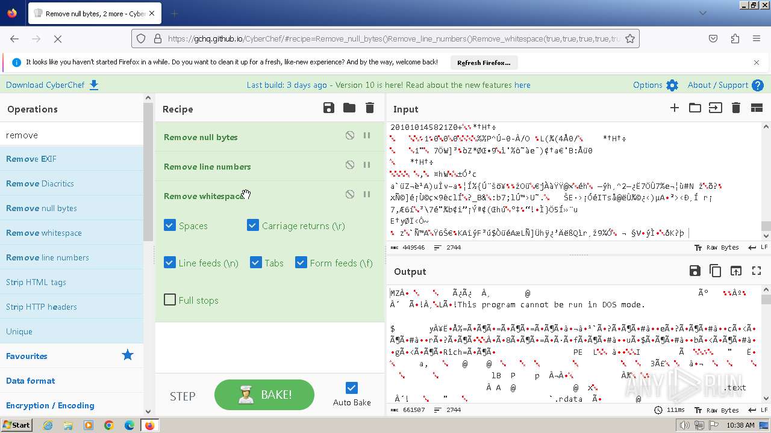Click the BAKE! button

coord(264,395)
